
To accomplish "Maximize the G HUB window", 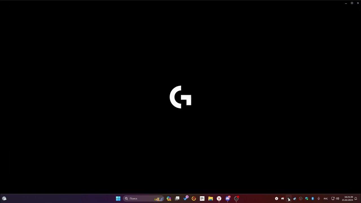I will (x=352, y=3).
